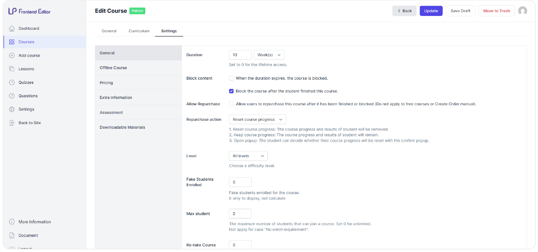Click Move to Trash
The height and width of the screenshot is (252, 538).
[496, 10]
